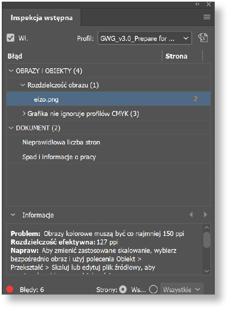This screenshot has width=229, height=309.
Task: Select the Ws... pages radio button
Action: (123, 289)
